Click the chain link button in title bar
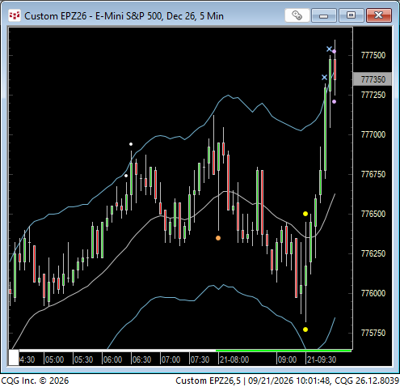The height and width of the screenshot is (387, 400). 297,15
